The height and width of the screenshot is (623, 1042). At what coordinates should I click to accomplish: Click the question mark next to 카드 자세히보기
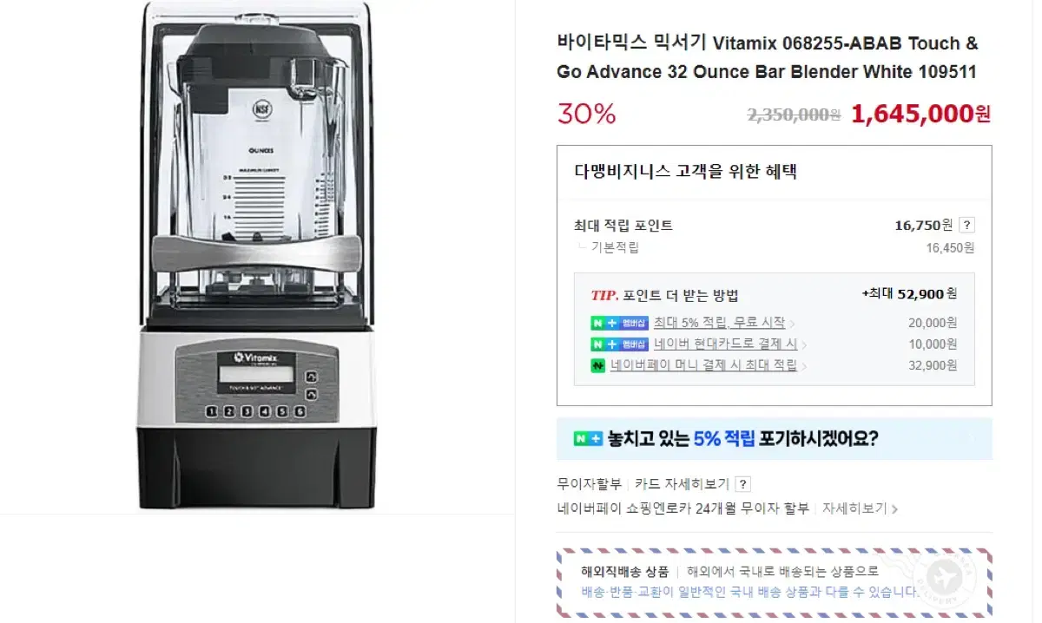743,484
